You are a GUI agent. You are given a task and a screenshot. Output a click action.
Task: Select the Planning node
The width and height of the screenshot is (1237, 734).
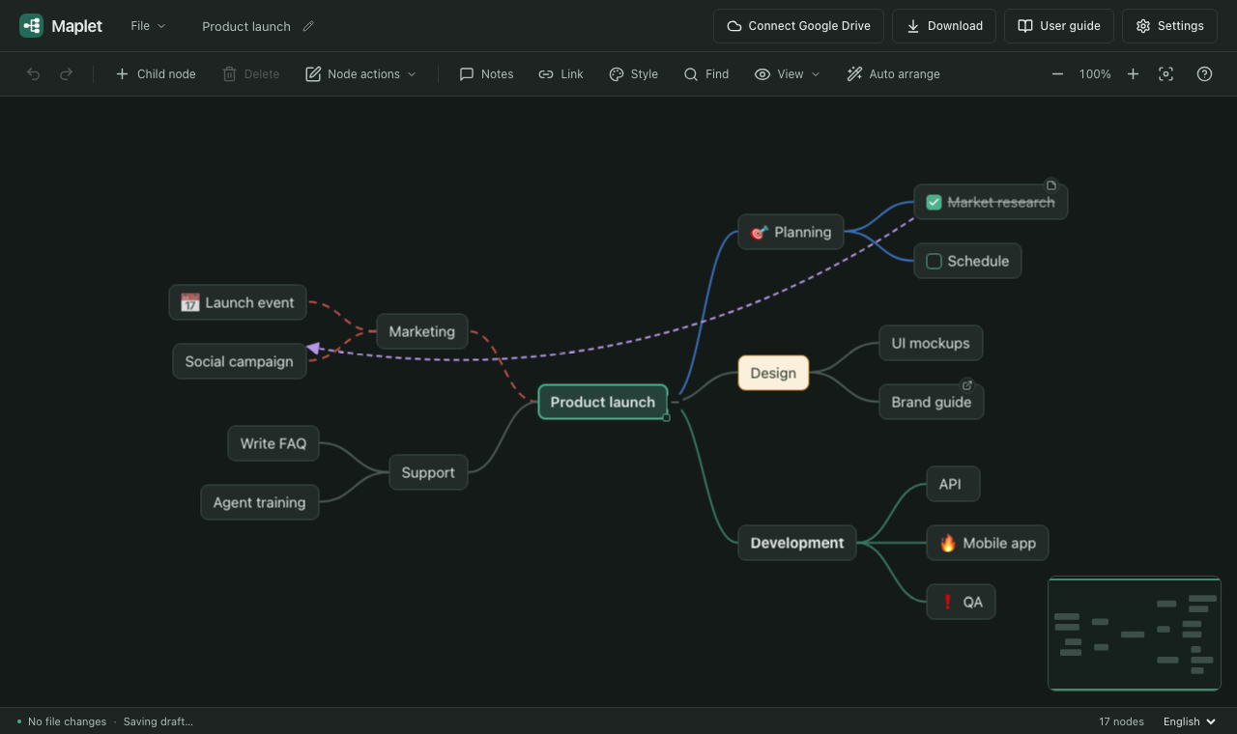tap(791, 232)
